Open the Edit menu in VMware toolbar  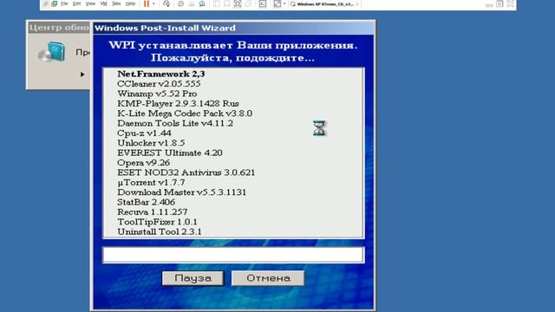point(76,3)
